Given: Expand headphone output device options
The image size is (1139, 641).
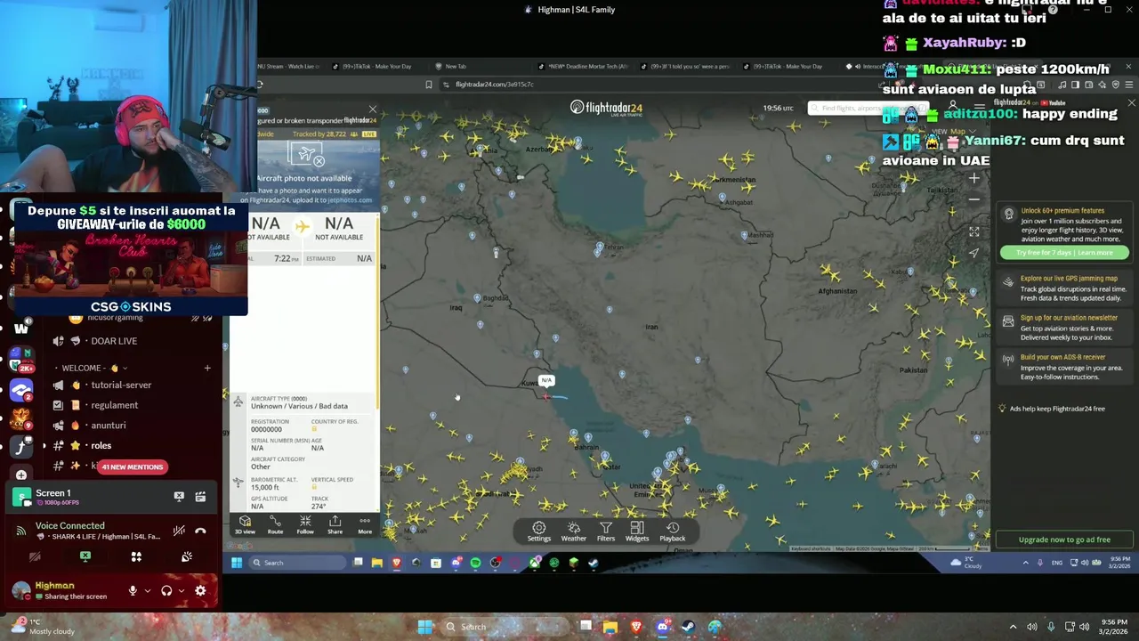Looking at the screenshot, I should pyautogui.click(x=181, y=590).
